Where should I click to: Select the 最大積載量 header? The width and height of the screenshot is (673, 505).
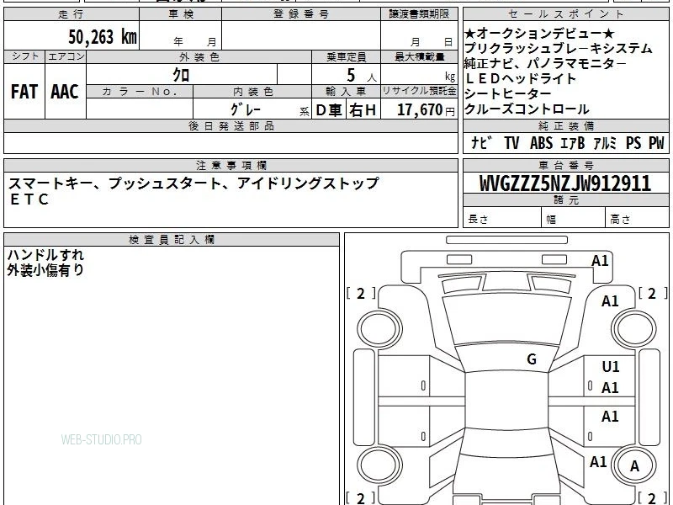[x=419, y=56]
